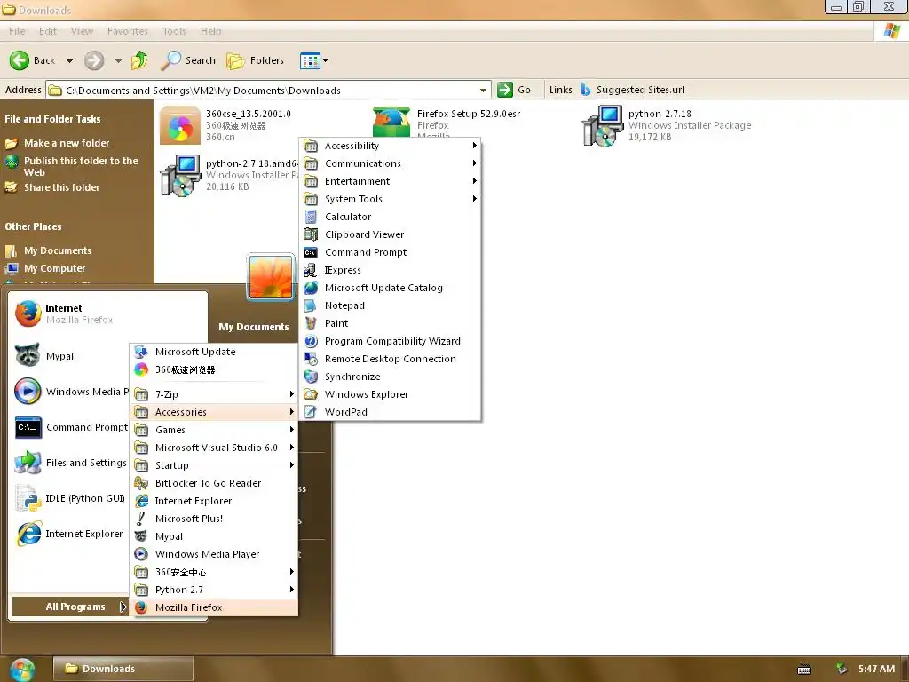
Task: Click the on-screen keyboard tray icon
Action: [804, 670]
